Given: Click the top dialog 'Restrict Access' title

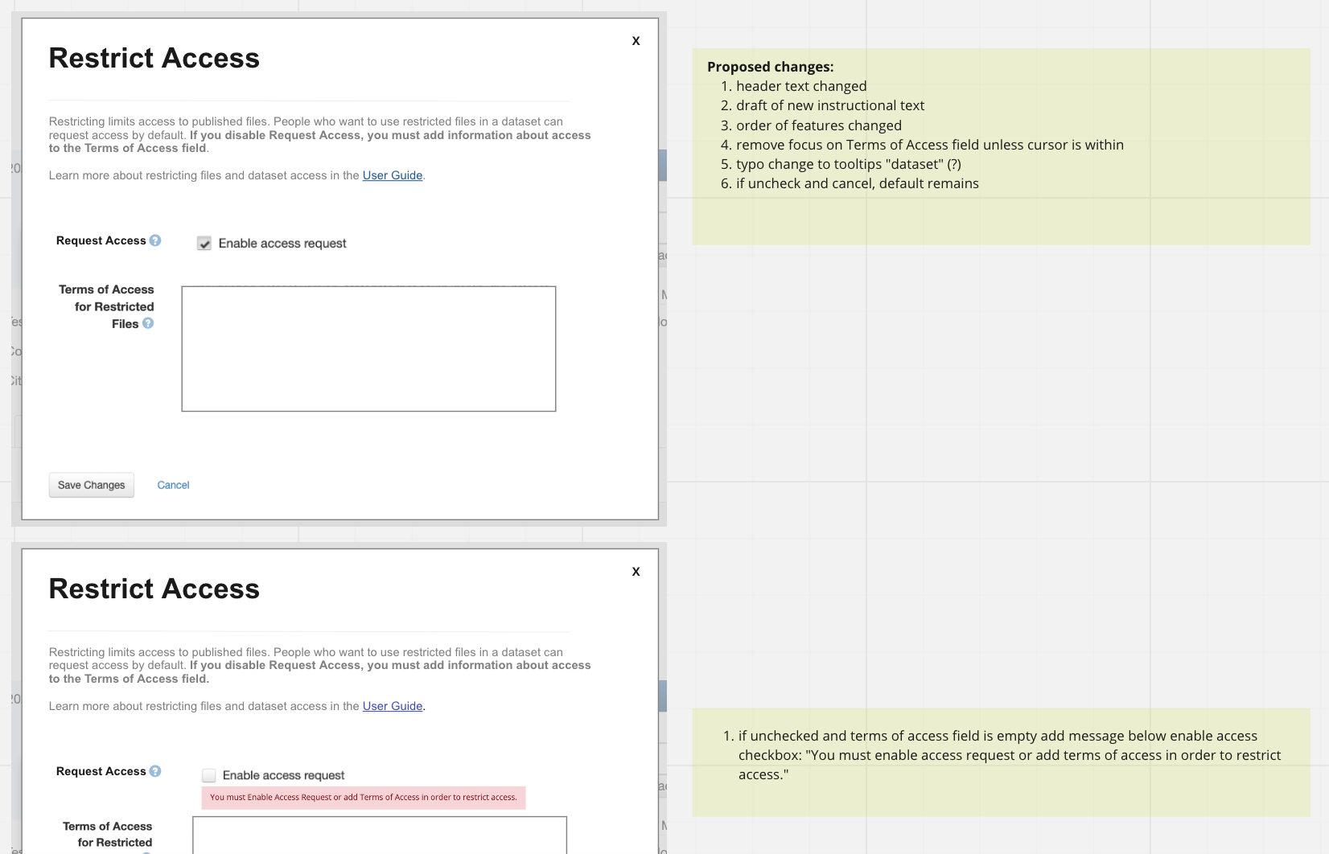Looking at the screenshot, I should pos(154,58).
